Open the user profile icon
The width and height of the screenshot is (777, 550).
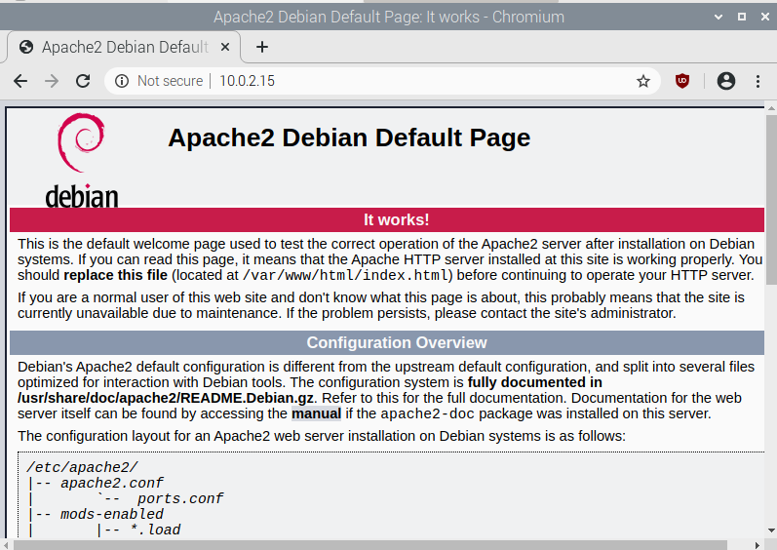click(725, 81)
